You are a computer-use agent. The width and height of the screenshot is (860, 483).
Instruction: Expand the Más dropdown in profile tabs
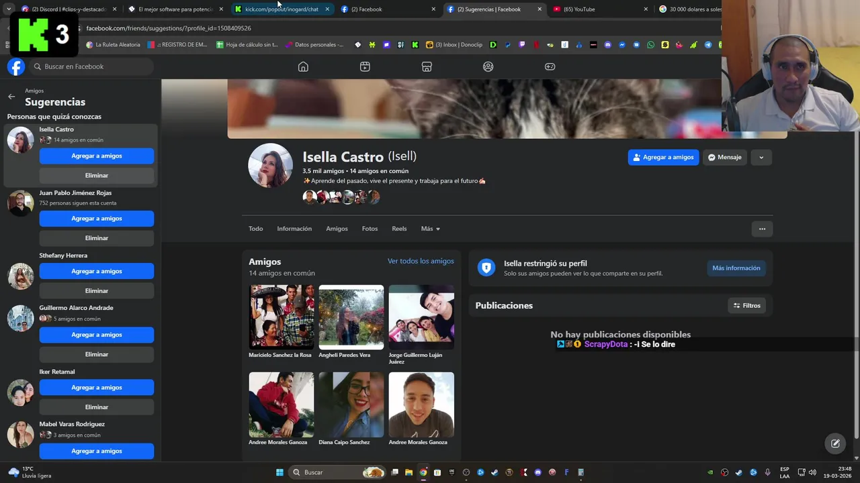(x=431, y=229)
